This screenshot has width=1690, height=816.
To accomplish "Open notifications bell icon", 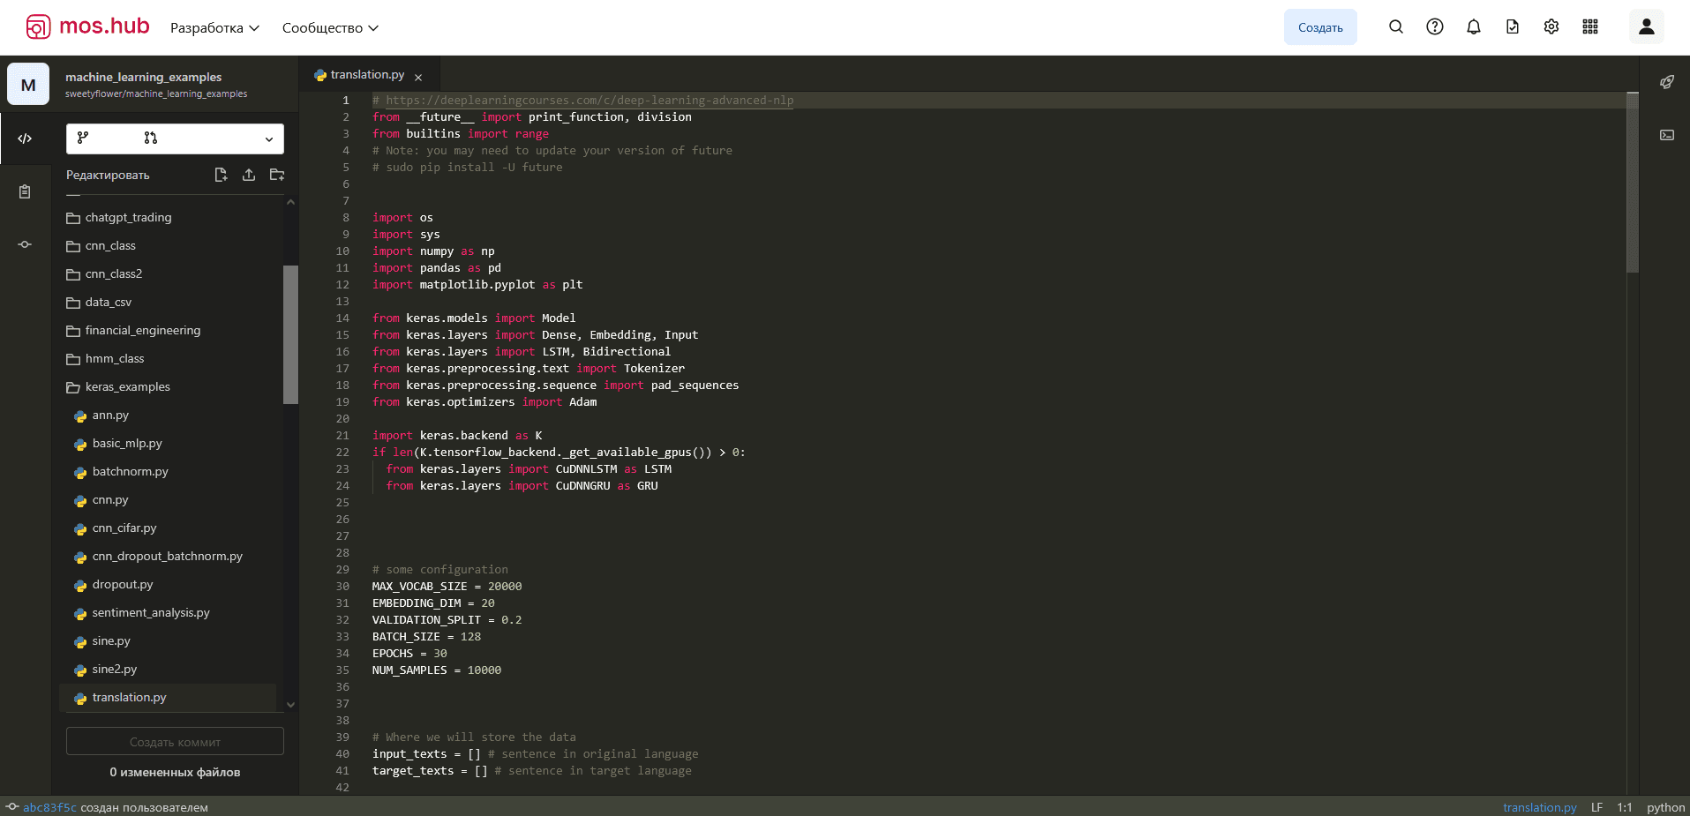I will 1474,27.
